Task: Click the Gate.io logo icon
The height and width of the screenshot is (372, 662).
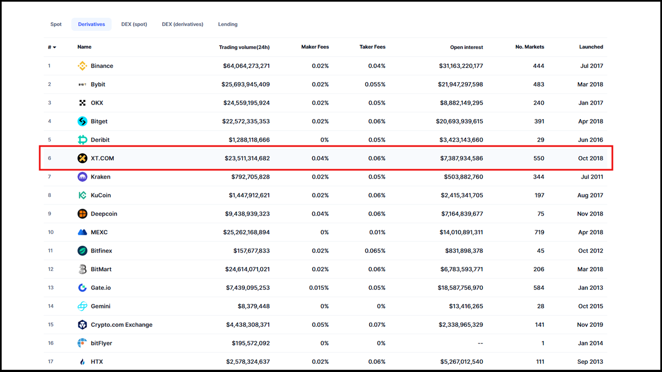Action: pyautogui.click(x=82, y=288)
